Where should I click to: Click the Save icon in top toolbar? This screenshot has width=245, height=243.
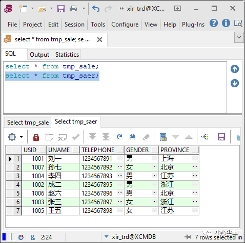coord(61,9)
